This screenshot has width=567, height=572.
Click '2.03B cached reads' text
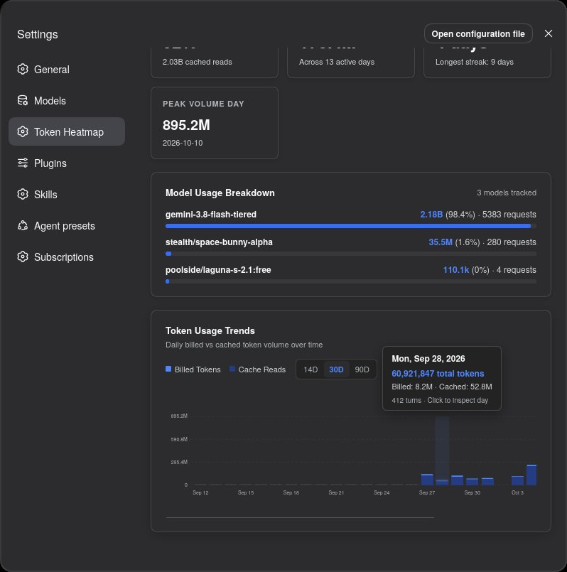(x=198, y=62)
